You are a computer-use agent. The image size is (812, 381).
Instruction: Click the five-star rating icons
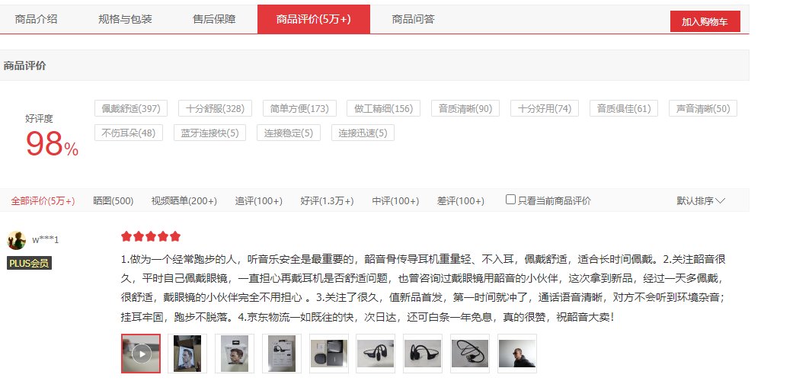coord(151,236)
